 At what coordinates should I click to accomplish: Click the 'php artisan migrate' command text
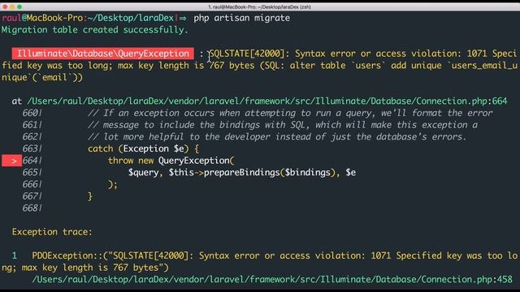tap(242, 18)
